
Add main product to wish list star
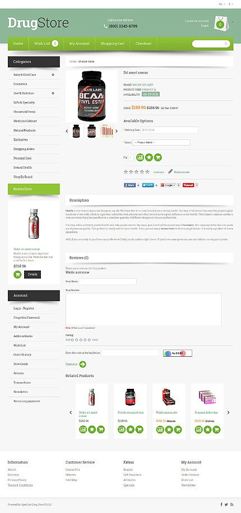click(x=149, y=157)
